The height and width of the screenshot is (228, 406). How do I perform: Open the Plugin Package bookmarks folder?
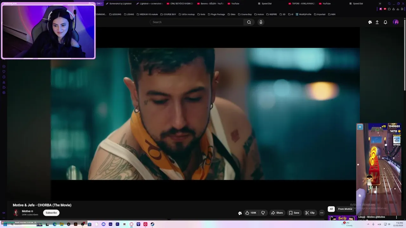(216, 14)
